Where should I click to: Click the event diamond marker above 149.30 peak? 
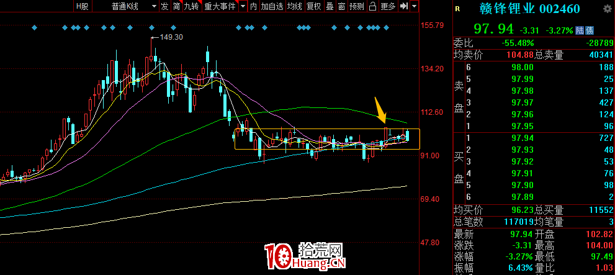pos(152,27)
